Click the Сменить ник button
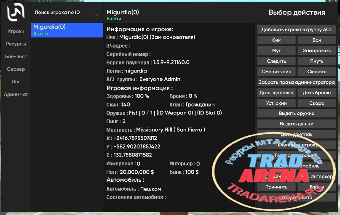The image size is (340, 215). point(276,72)
